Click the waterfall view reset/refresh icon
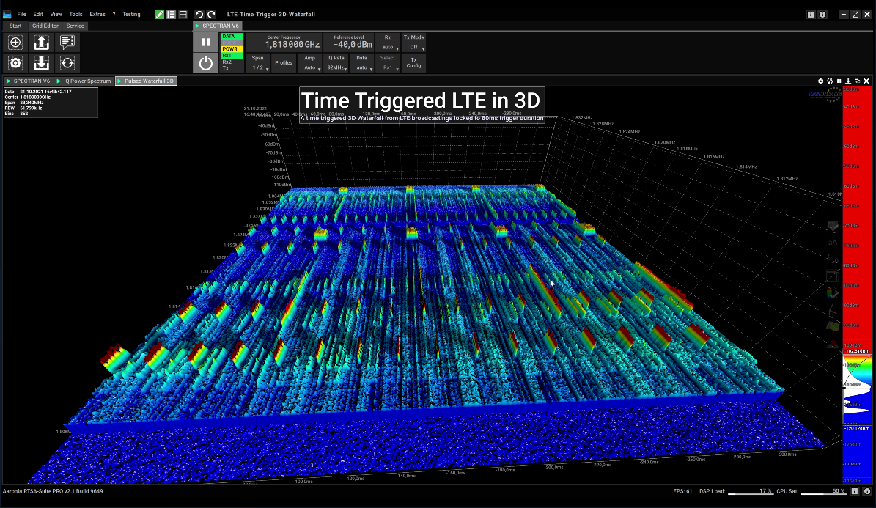This screenshot has height=508, width=876. click(x=830, y=81)
